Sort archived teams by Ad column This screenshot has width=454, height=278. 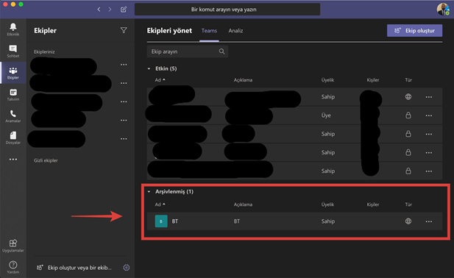click(160, 204)
